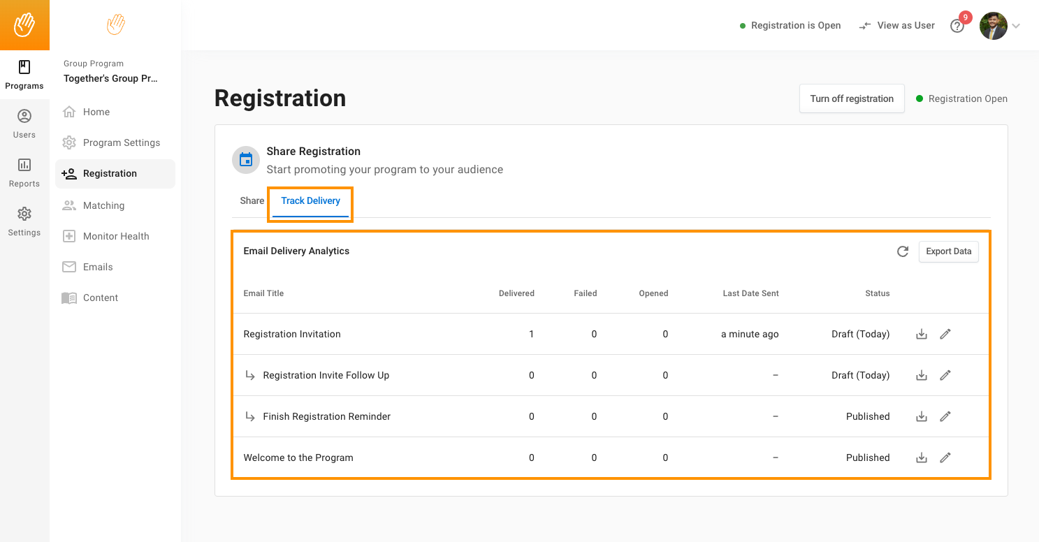This screenshot has height=542, width=1039.
Task: Click the 'Last Date Sent' column header
Action: (x=750, y=293)
